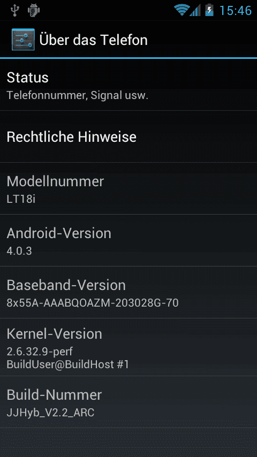The width and height of the screenshot is (257, 457).
Task: Open the Status entry
Action: coord(128,85)
